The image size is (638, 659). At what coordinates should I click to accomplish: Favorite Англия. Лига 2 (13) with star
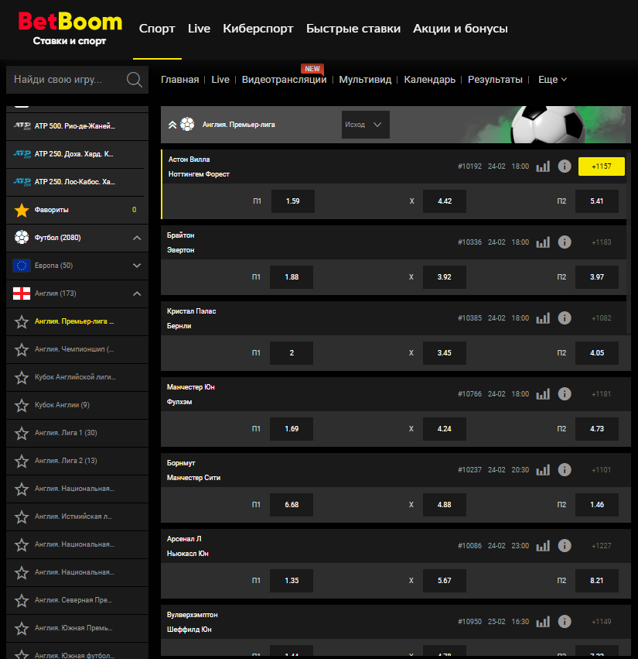[x=22, y=461]
